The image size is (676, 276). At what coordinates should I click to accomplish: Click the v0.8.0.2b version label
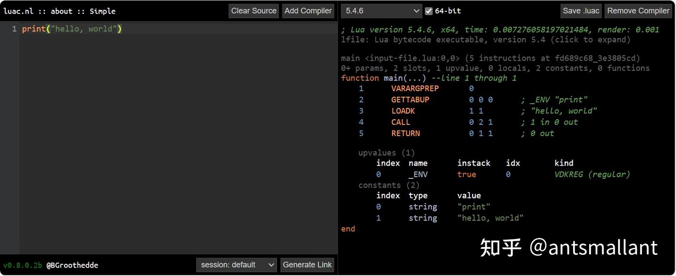pyautogui.click(x=23, y=265)
